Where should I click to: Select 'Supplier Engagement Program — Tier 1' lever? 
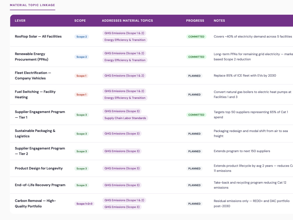40,114
